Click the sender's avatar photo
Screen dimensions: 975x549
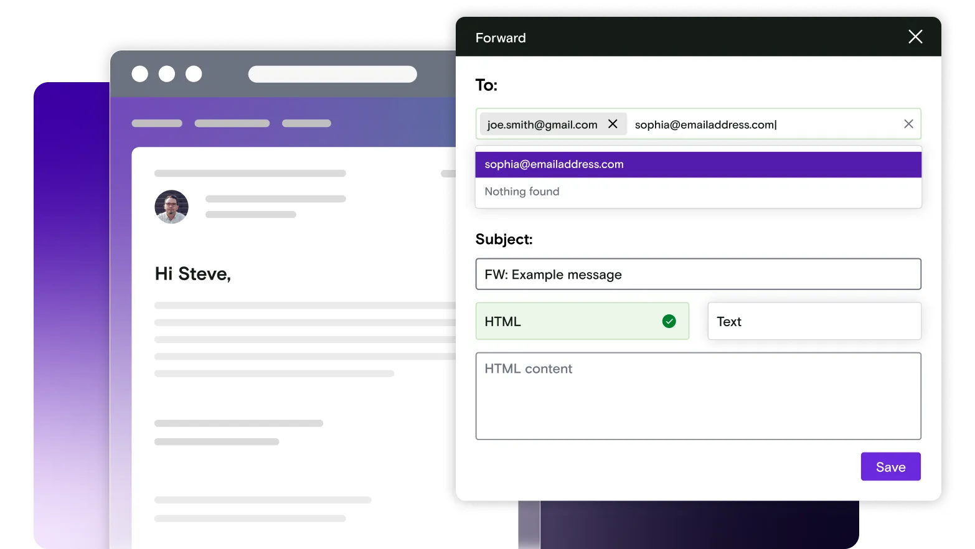(171, 207)
